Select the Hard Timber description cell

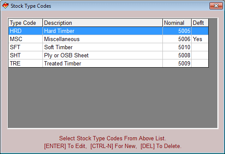[102, 31]
